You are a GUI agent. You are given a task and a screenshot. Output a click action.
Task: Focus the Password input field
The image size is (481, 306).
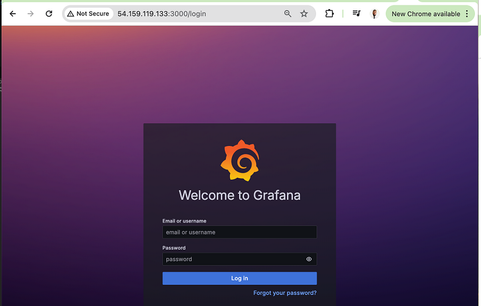[x=240, y=259]
